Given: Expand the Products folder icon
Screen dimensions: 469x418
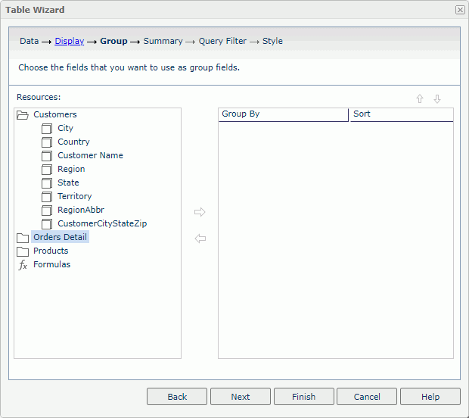Looking at the screenshot, I should coord(23,251).
